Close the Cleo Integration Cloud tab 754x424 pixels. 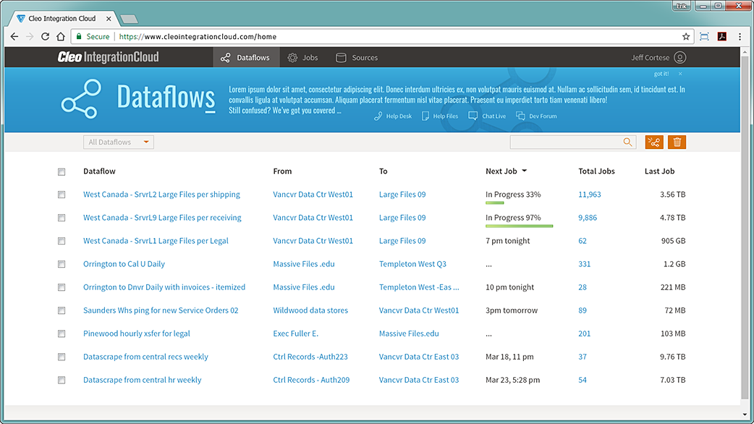coord(109,19)
